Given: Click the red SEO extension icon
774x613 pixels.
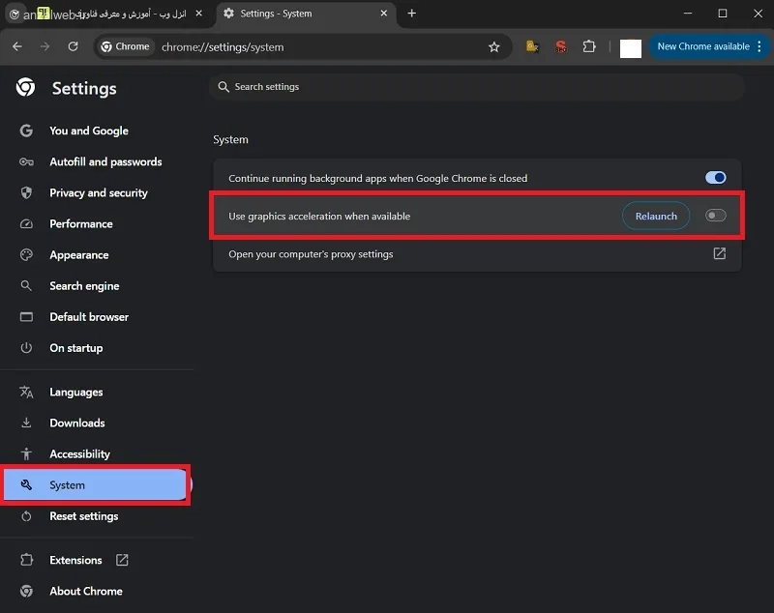Looking at the screenshot, I should [561, 46].
